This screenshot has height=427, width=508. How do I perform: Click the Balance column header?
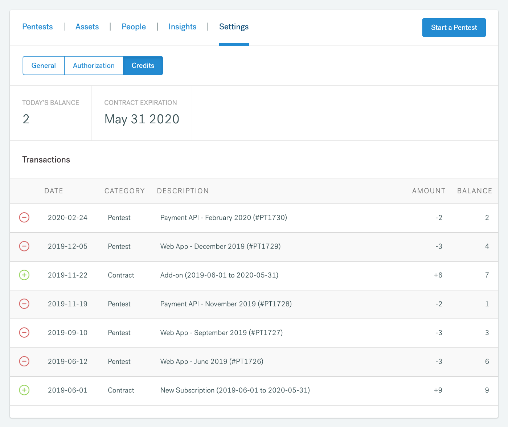(x=475, y=191)
